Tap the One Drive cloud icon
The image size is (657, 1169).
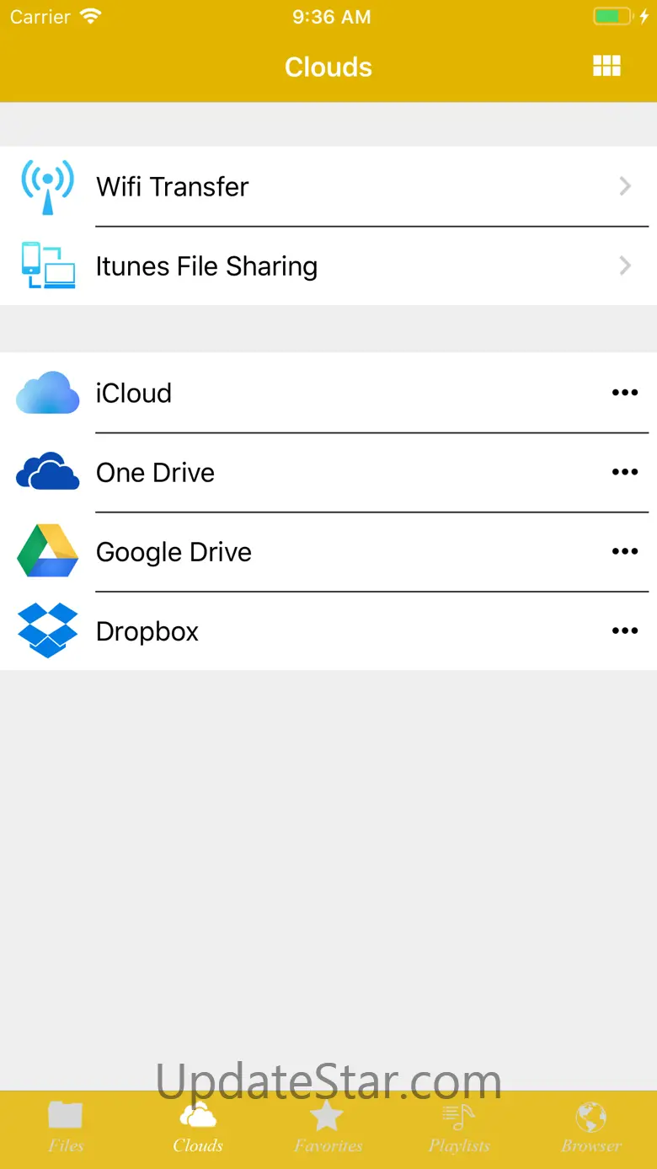[x=48, y=472]
